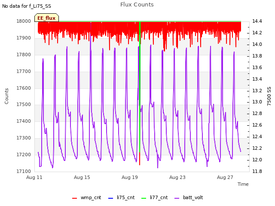Click the 12.8 right axis tick label
This screenshot has height=206, width=275.
[x=257, y=113]
